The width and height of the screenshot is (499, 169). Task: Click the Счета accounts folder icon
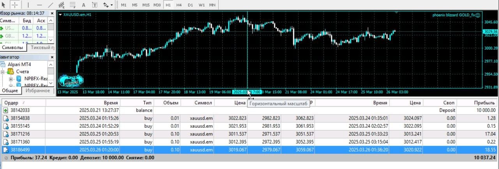(10, 72)
